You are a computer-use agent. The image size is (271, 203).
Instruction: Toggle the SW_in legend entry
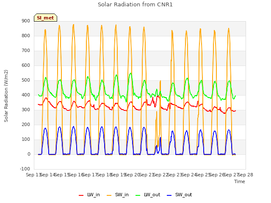click(x=118, y=195)
